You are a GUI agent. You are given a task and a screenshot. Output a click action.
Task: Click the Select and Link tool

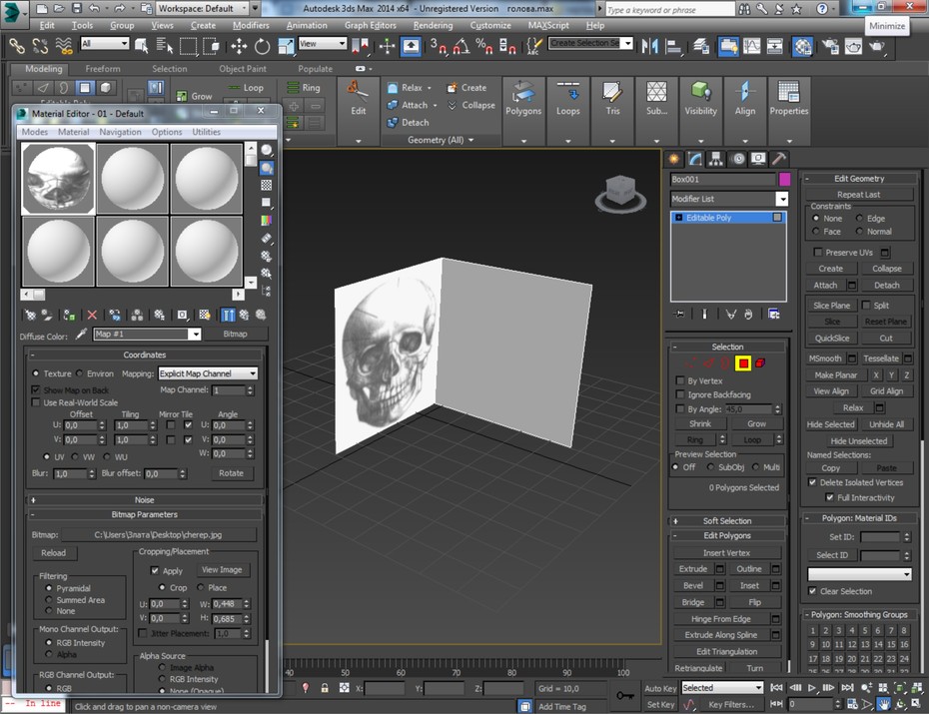point(17,46)
